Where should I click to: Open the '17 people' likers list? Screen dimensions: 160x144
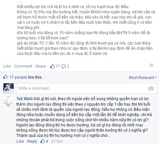click(x=18, y=77)
